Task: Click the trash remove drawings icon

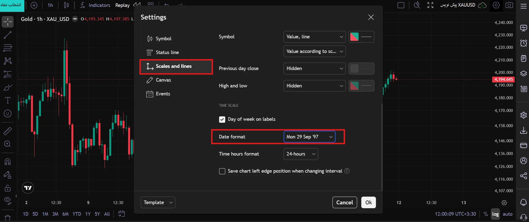Action: [x=7, y=218]
